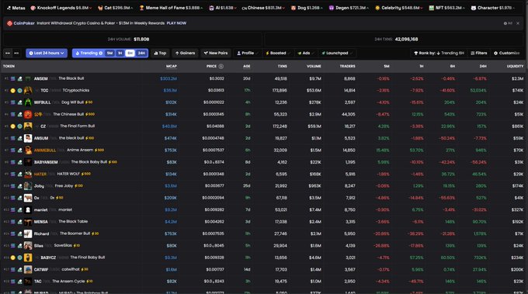The image size is (528, 294).
Task: Open the Last 24 hours dropdown
Action: tap(47, 54)
